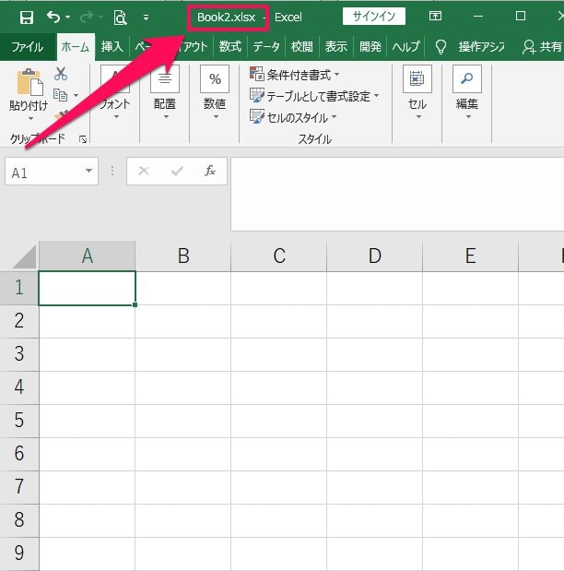
Task: Click the セル cells icon
Action: [417, 78]
